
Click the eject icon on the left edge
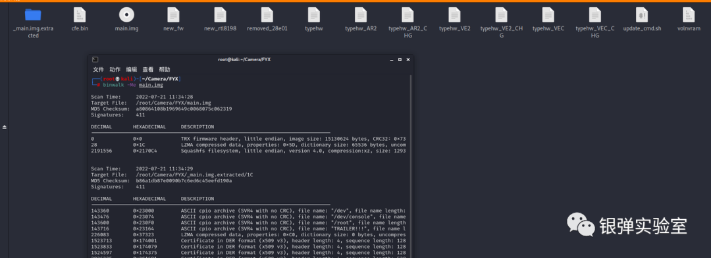[5, 128]
